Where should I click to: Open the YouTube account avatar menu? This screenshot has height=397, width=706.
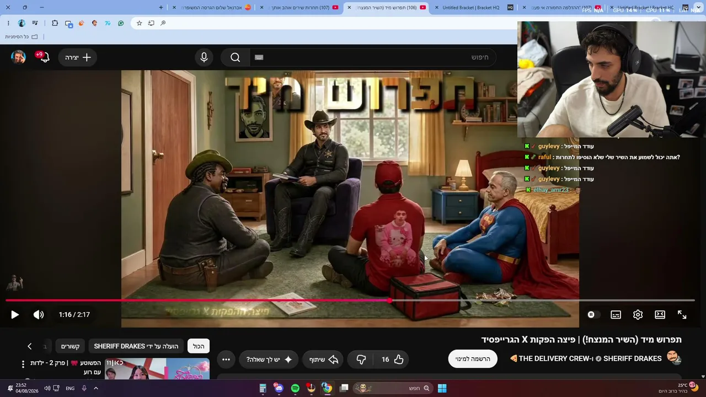click(x=18, y=57)
